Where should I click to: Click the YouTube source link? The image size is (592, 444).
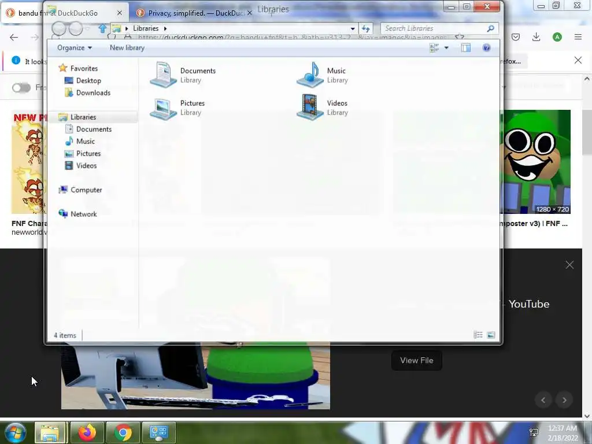click(528, 304)
